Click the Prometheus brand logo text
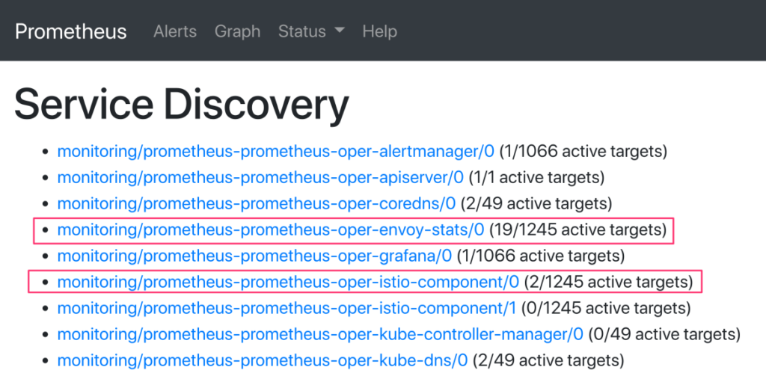The image size is (766, 376). (71, 31)
